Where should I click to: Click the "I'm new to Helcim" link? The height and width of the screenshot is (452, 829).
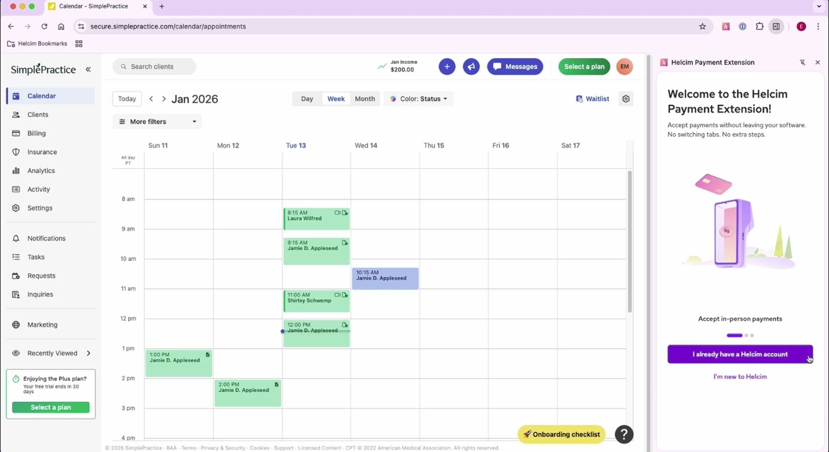(740, 377)
